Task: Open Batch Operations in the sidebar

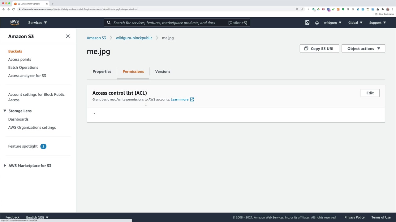Action: (23, 67)
